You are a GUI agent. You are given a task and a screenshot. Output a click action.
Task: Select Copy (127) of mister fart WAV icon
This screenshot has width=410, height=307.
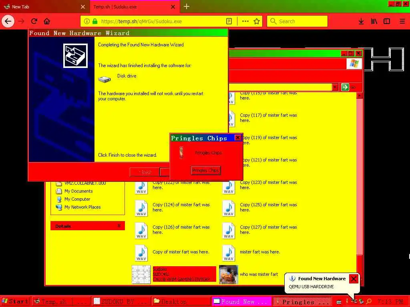(x=229, y=231)
